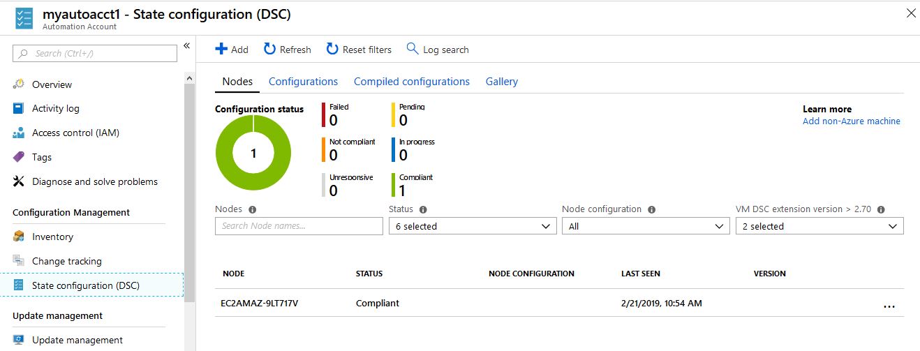Screen dimensions: 920x351
Task: Click the Add plus icon
Action: (x=221, y=49)
